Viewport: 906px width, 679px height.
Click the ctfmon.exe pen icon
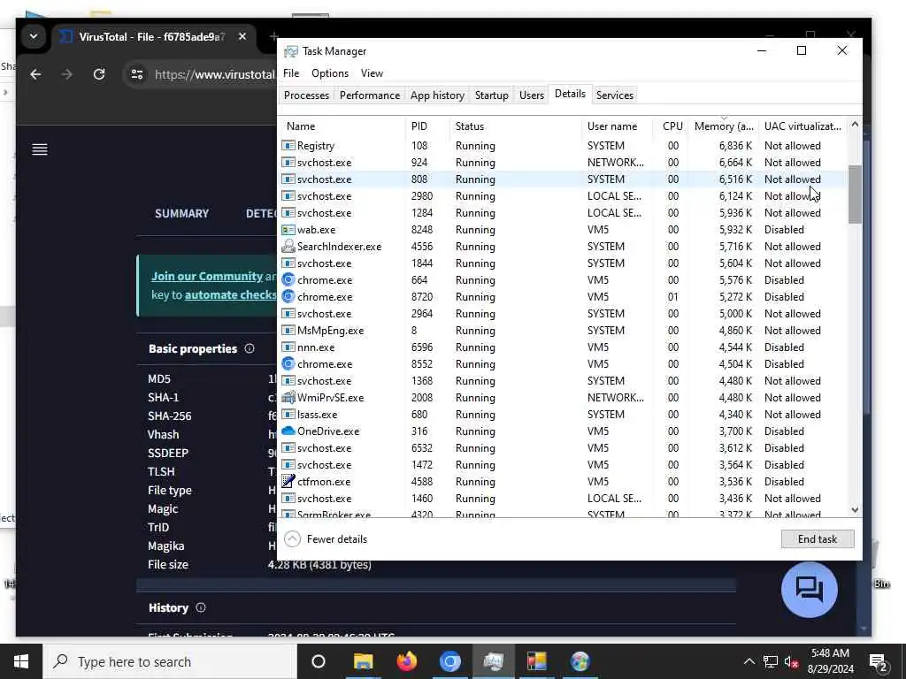pos(288,482)
